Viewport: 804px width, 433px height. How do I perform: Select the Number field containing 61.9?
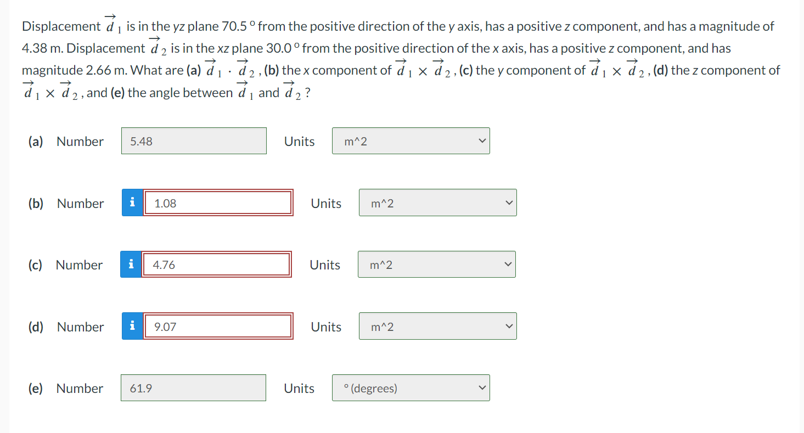coord(193,388)
